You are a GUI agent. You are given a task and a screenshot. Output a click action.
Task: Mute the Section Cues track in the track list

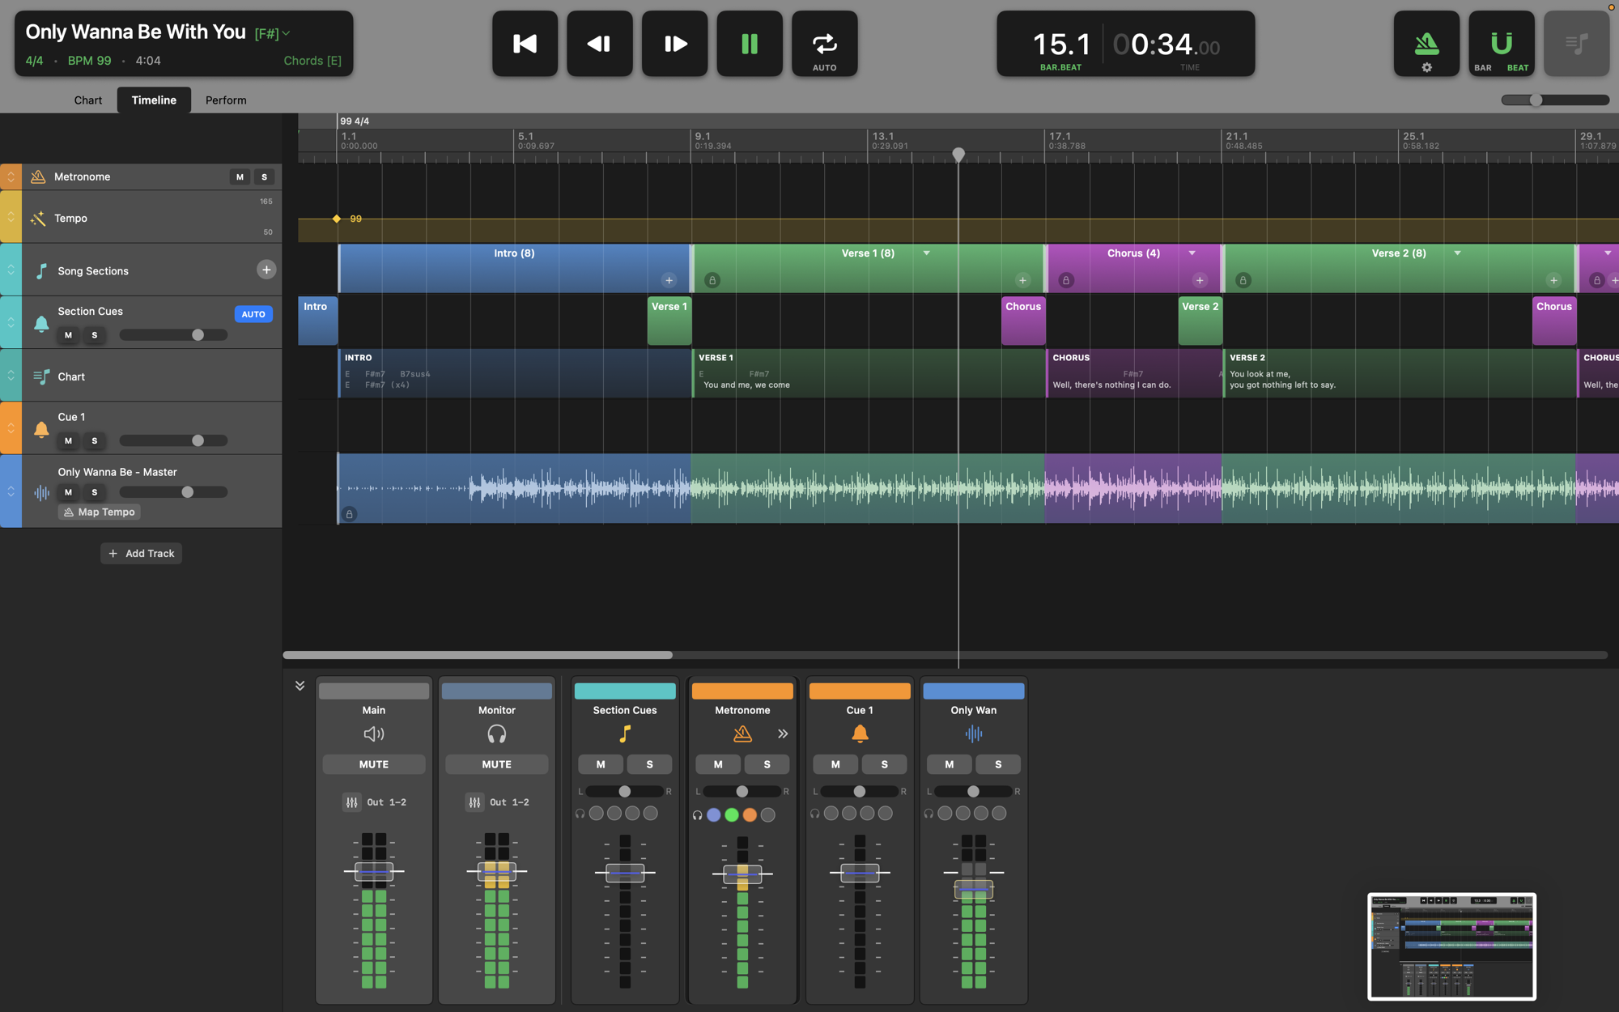68,335
